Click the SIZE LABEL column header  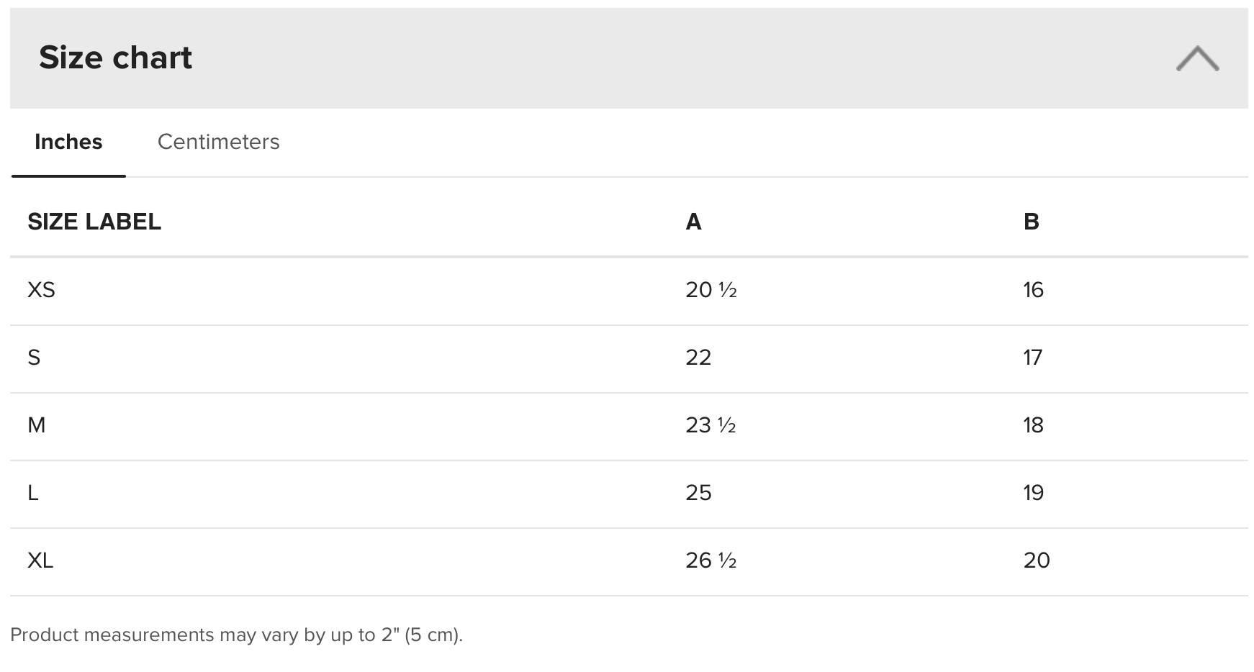pos(94,222)
